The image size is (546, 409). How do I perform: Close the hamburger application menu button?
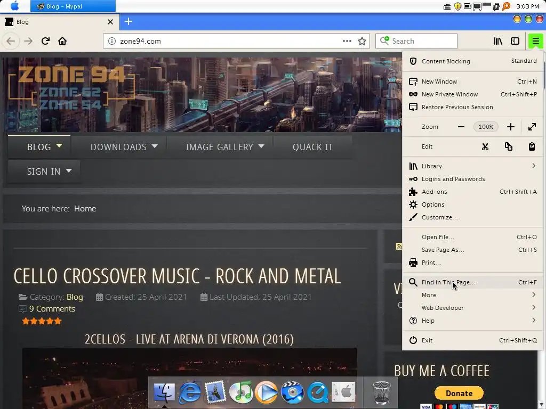tap(535, 41)
